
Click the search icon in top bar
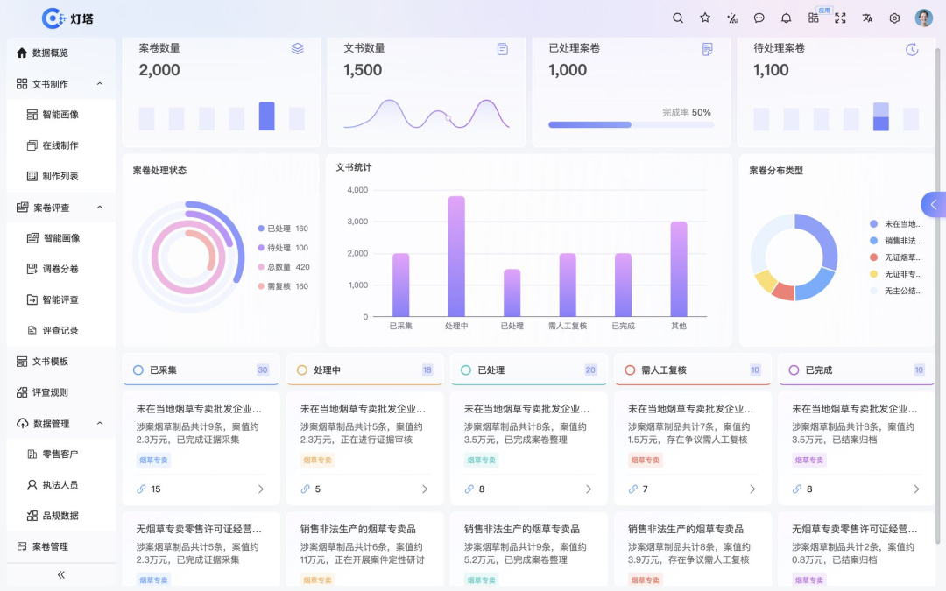(x=678, y=18)
